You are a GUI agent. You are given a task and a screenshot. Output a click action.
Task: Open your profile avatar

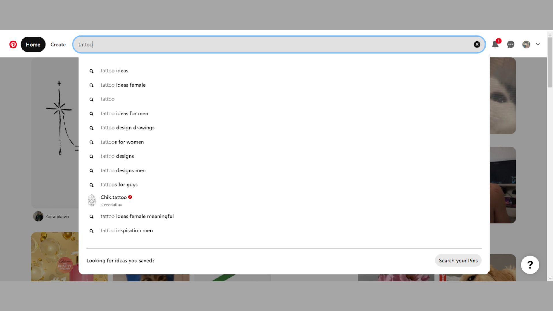526,44
